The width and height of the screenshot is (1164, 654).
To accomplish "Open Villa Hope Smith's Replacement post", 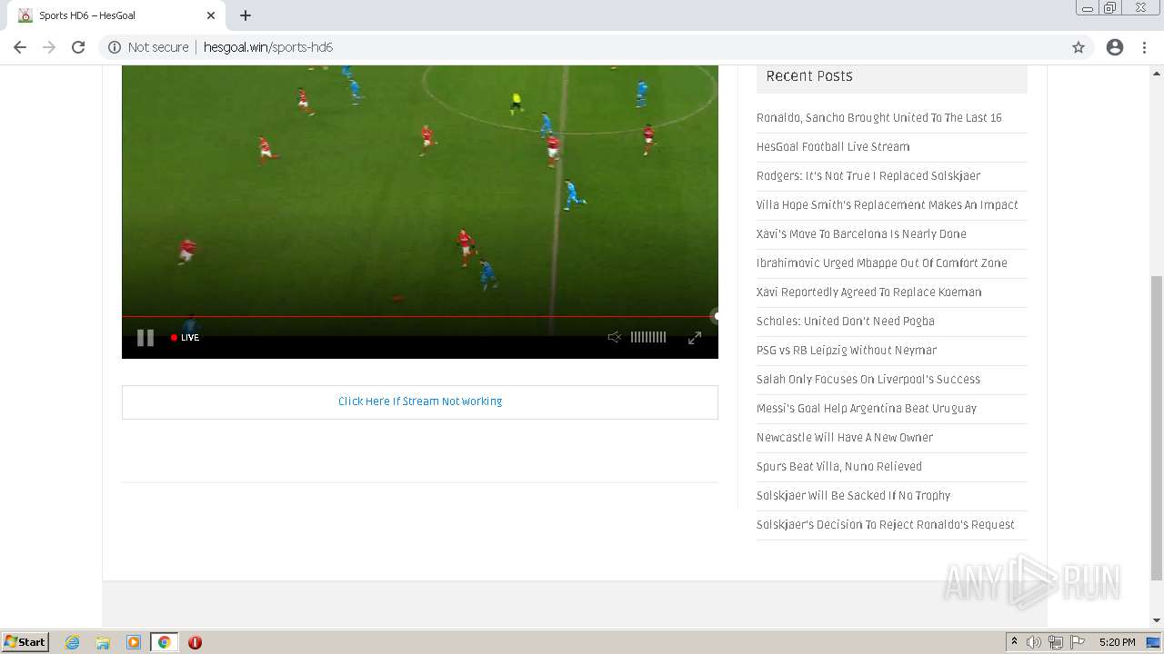I will (887, 205).
